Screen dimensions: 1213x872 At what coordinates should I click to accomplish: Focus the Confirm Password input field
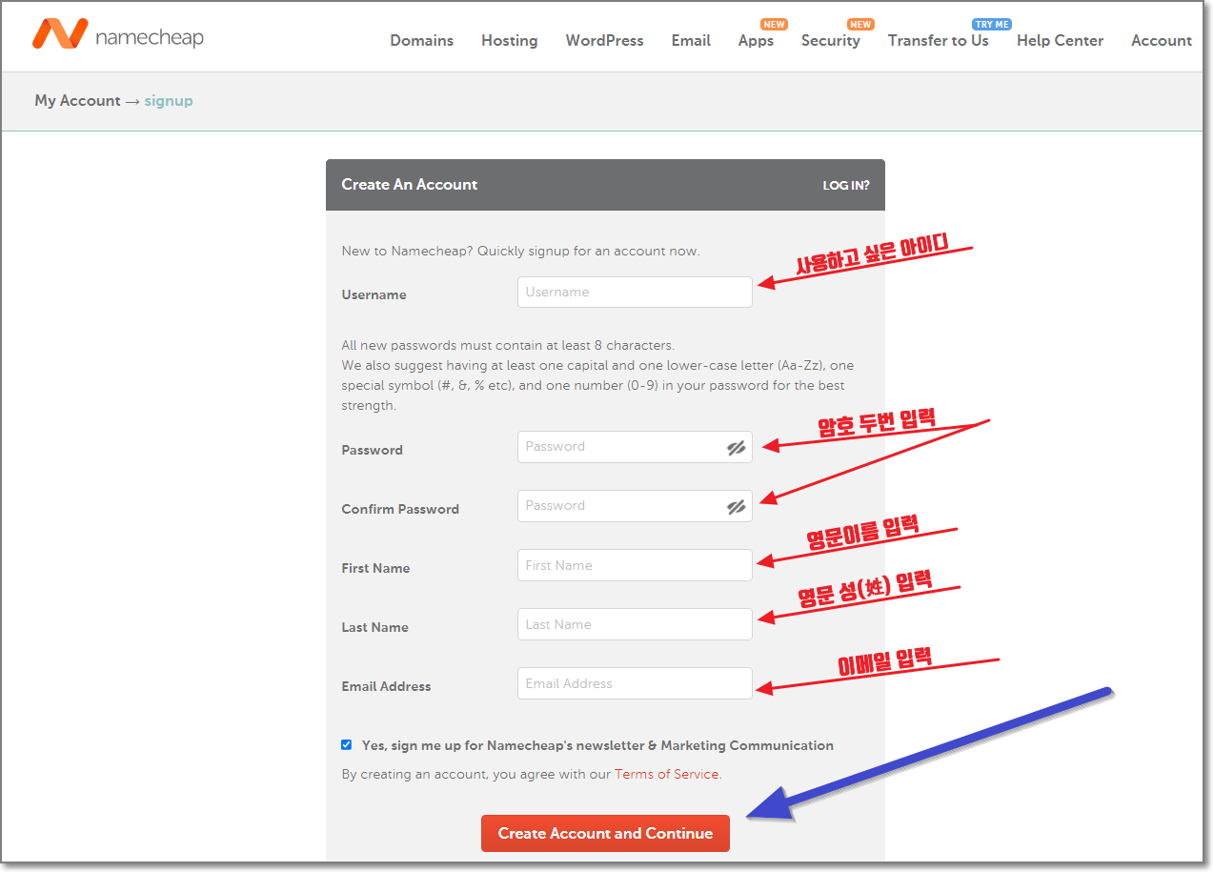pyautogui.click(x=635, y=506)
